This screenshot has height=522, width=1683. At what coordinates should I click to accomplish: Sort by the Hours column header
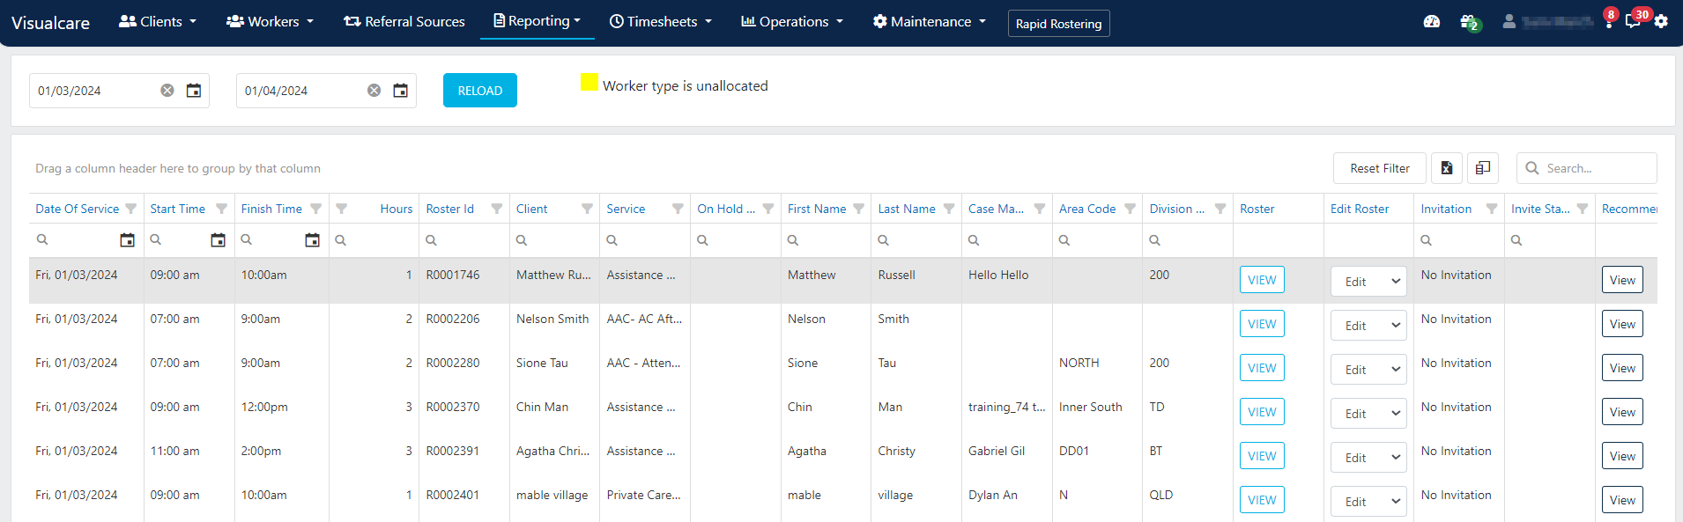396,209
